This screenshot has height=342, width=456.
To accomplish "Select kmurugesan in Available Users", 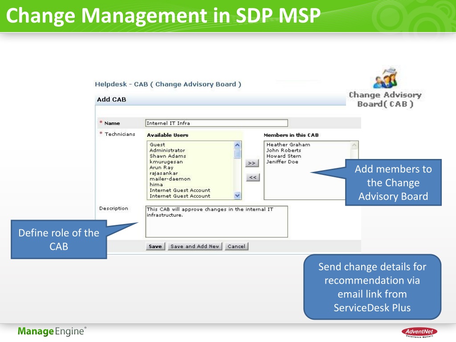I will 166,162.
